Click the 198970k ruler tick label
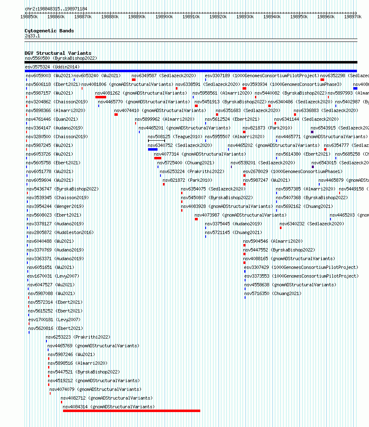This screenshot has width=369, height=427. (353, 17)
